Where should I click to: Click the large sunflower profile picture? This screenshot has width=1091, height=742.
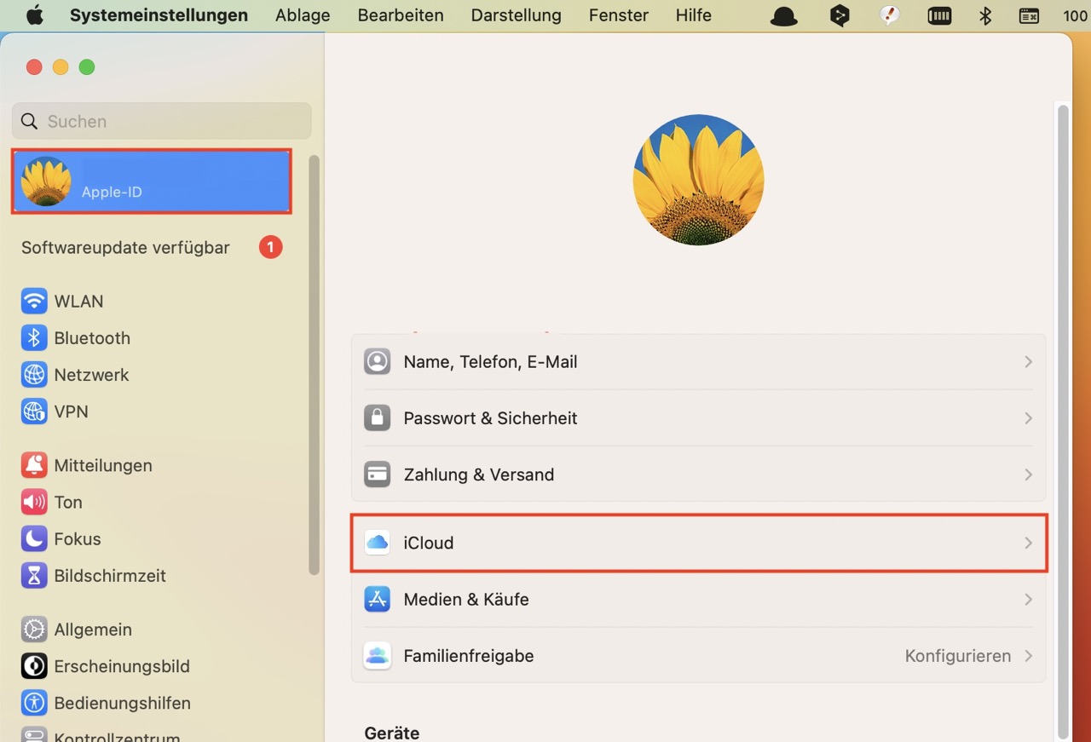click(698, 180)
